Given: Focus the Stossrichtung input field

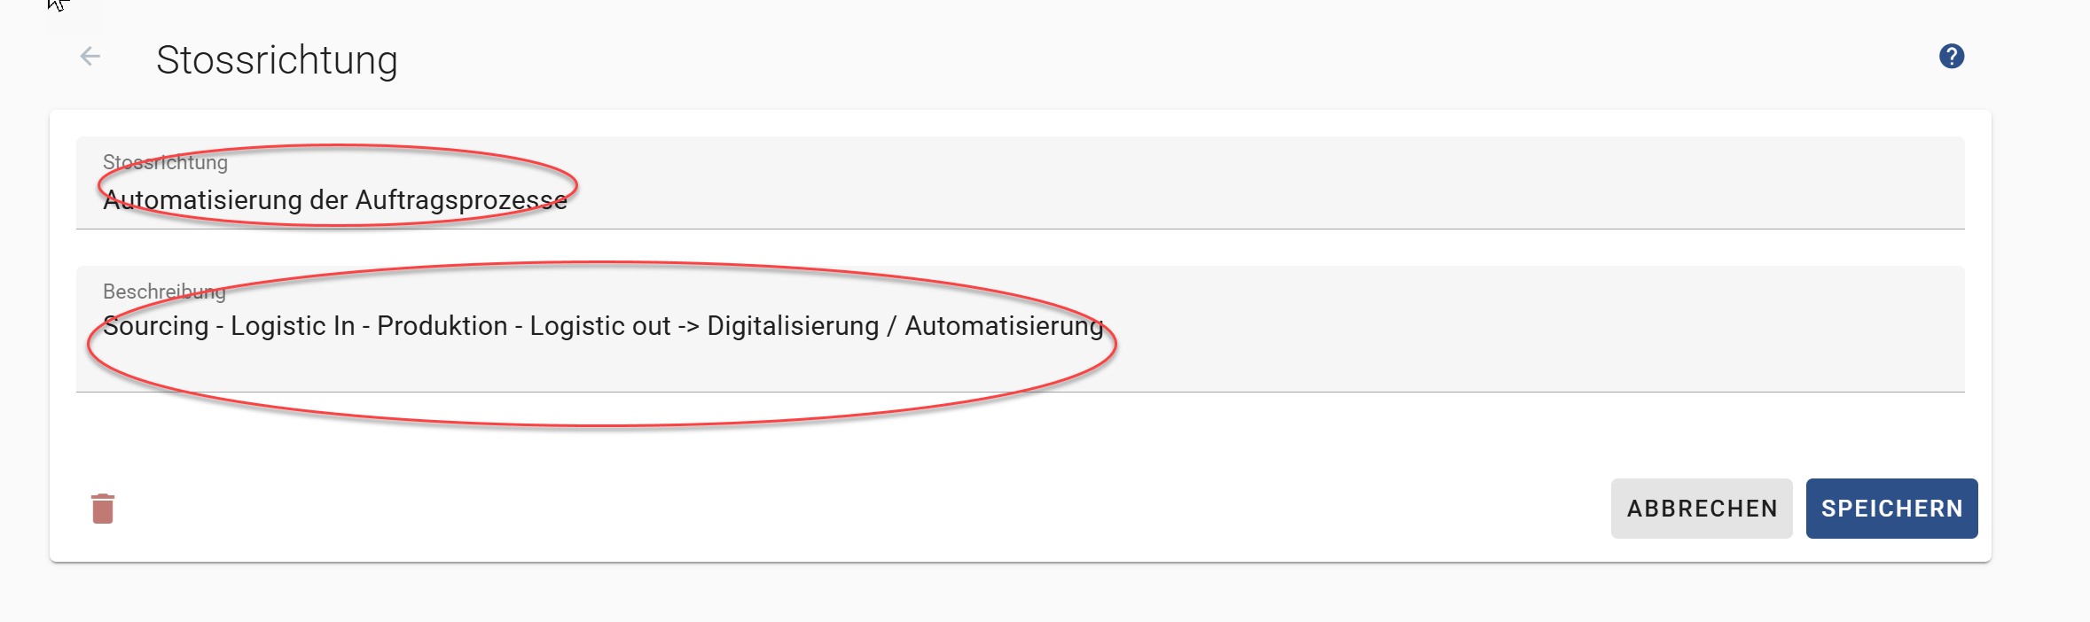Looking at the screenshot, I should coord(1020,183).
